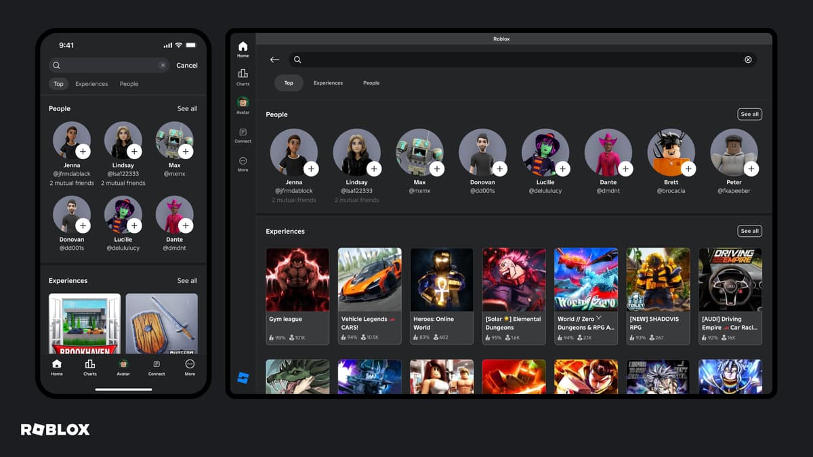The image size is (813, 457).
Task: Click the back arrow beside desktop search
Action: pos(274,60)
